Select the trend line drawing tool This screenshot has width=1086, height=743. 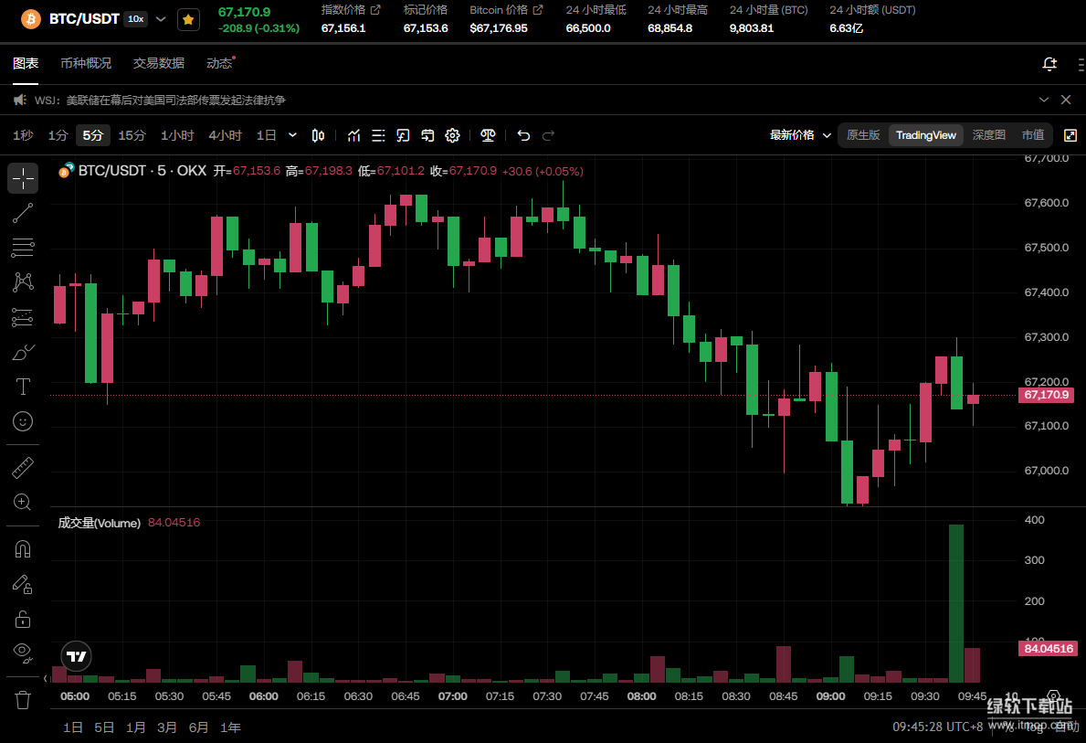(23, 213)
